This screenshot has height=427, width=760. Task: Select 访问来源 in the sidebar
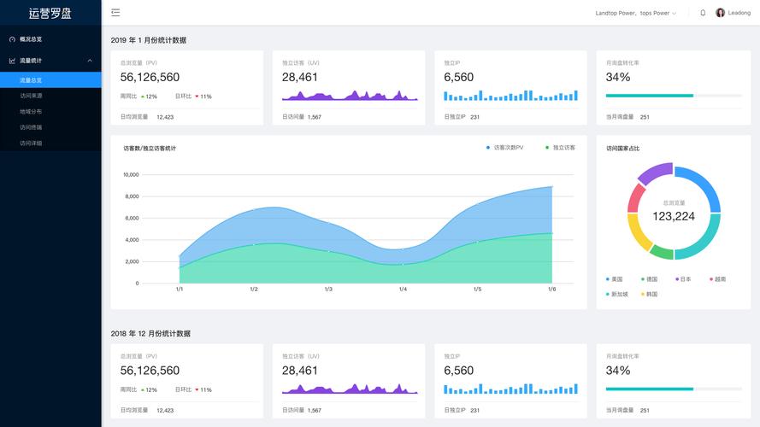(x=31, y=96)
